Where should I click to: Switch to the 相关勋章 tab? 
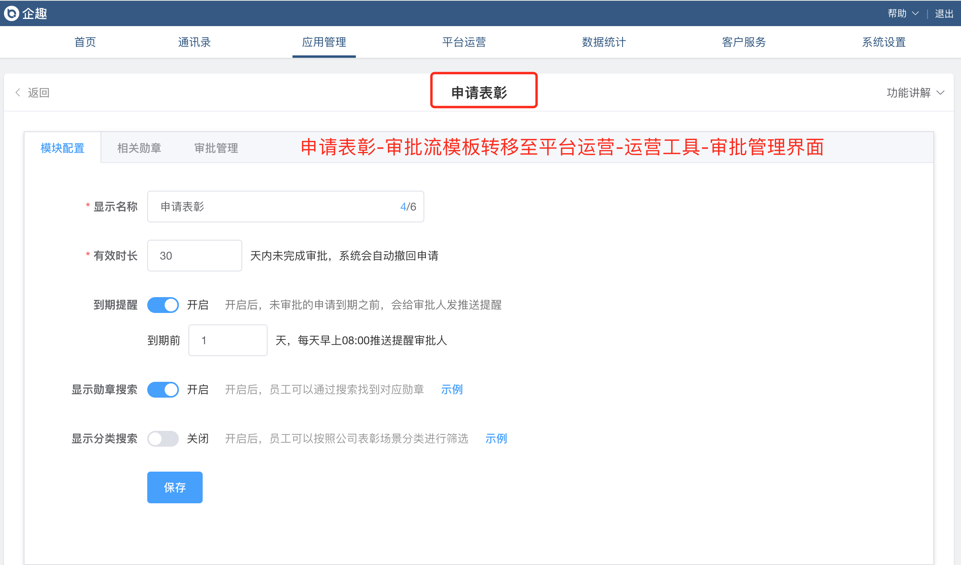pos(139,148)
